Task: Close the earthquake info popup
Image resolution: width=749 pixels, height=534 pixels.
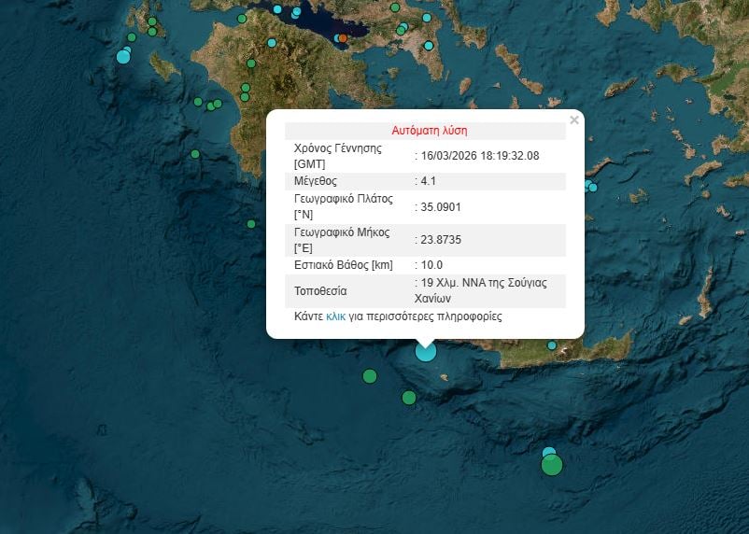Action: (x=574, y=119)
